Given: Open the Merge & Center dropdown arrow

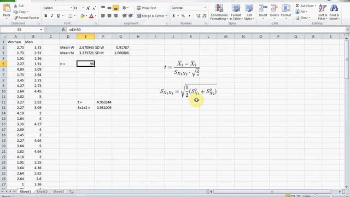Looking at the screenshot, I should [166, 16].
